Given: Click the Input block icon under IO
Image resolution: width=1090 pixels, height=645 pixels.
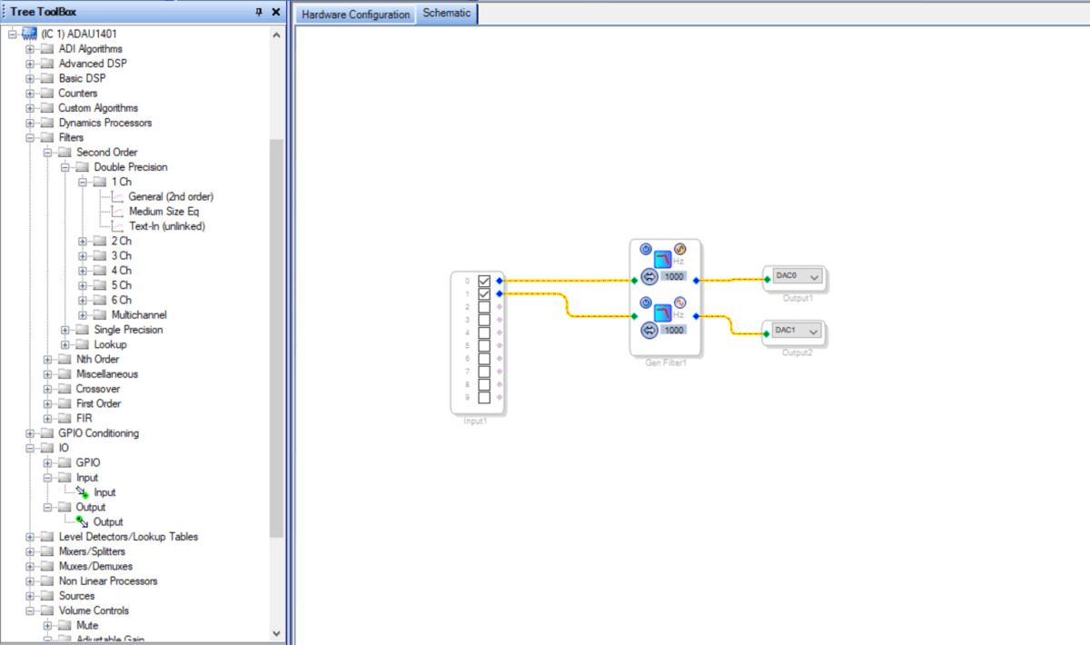Looking at the screenshot, I should click(83, 491).
